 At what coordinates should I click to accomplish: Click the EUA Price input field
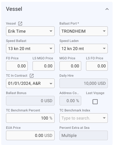30,135
